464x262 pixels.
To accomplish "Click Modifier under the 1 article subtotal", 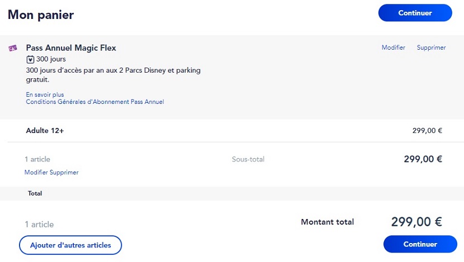I will point(36,173).
